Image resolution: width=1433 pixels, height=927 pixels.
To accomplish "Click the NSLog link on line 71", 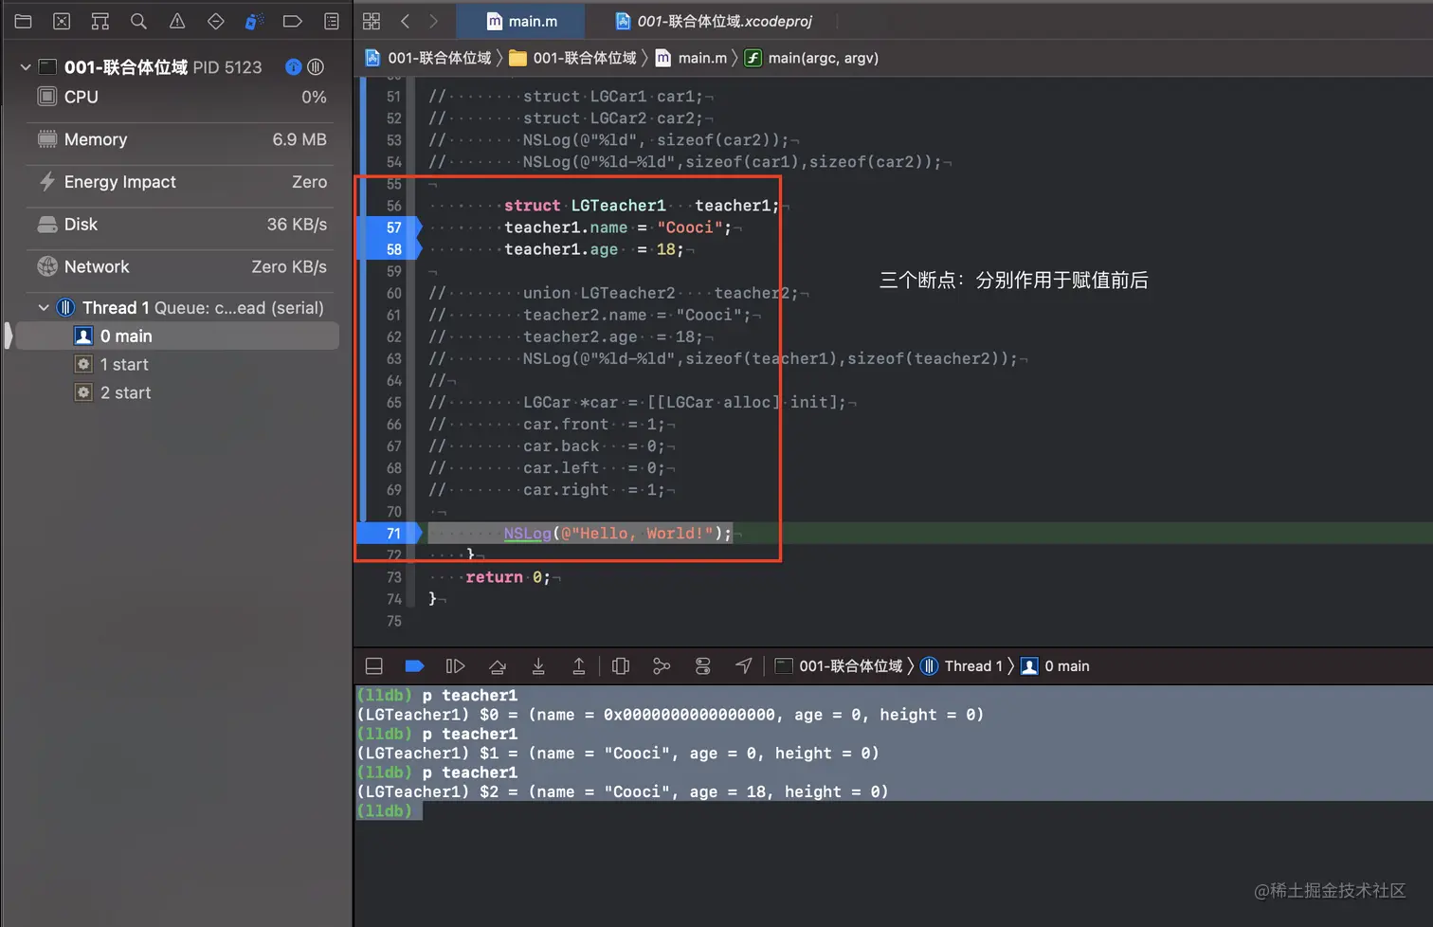I will pos(527,534).
